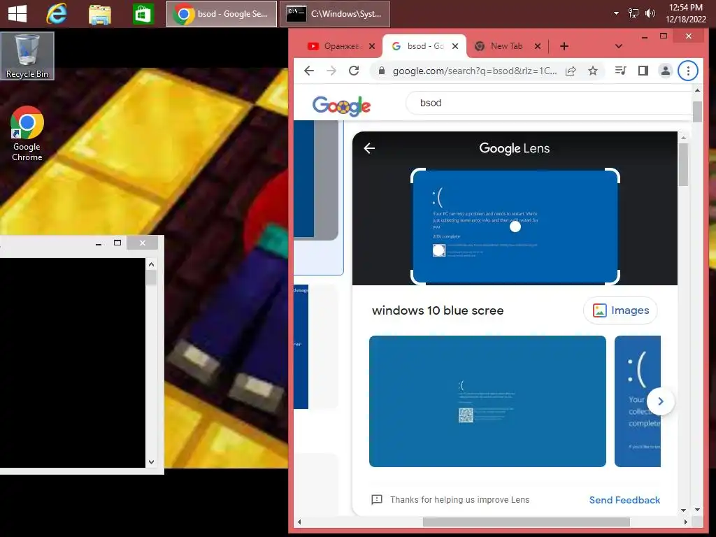This screenshot has width=716, height=537.
Task: Expand the Chrome tab search dropdown
Action: (619, 46)
